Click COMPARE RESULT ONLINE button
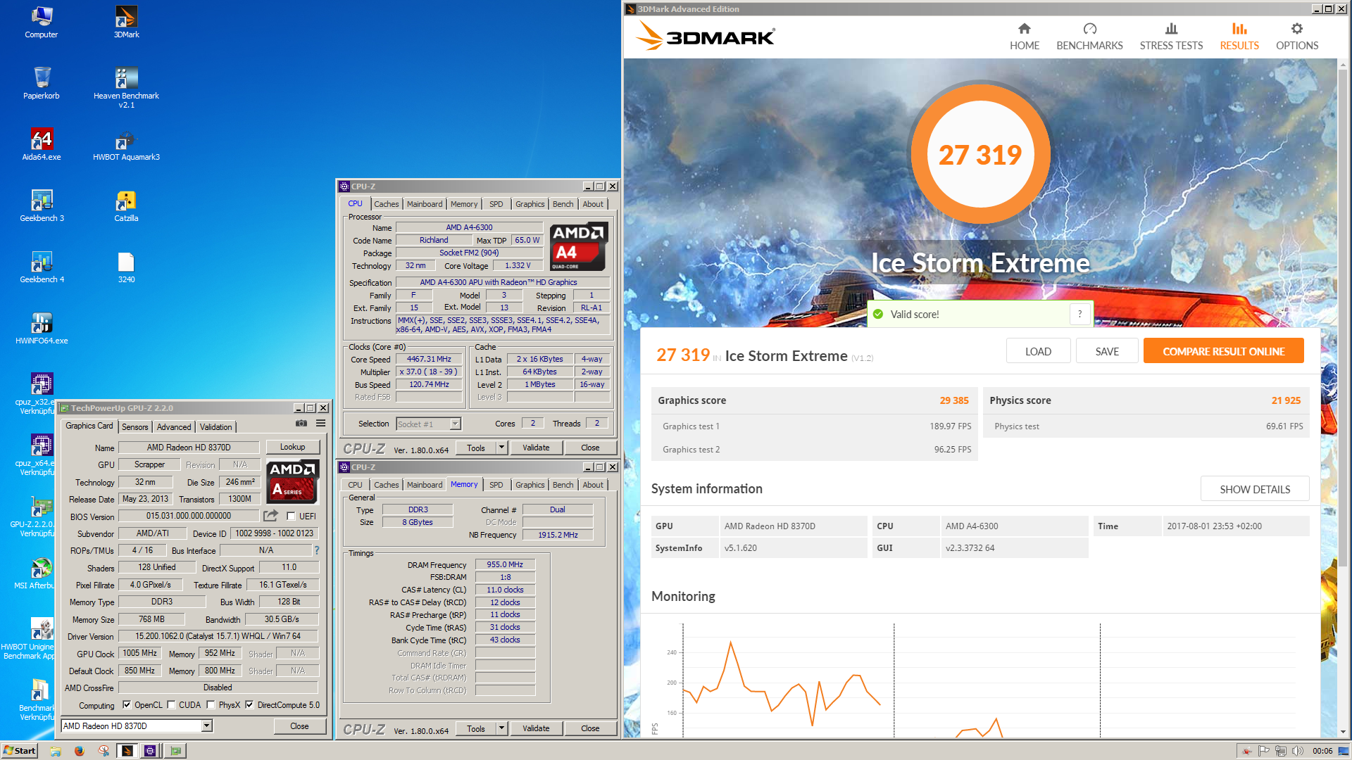The width and height of the screenshot is (1352, 760). coord(1223,351)
